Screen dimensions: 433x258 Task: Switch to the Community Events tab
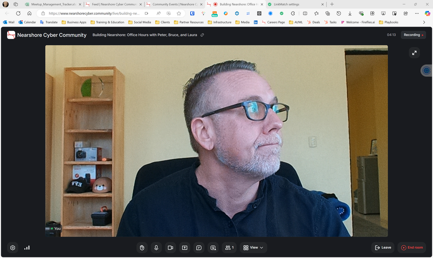175,4
